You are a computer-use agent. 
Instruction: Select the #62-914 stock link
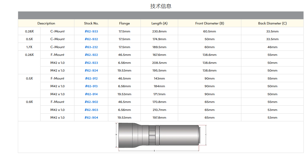(x=91, y=94)
